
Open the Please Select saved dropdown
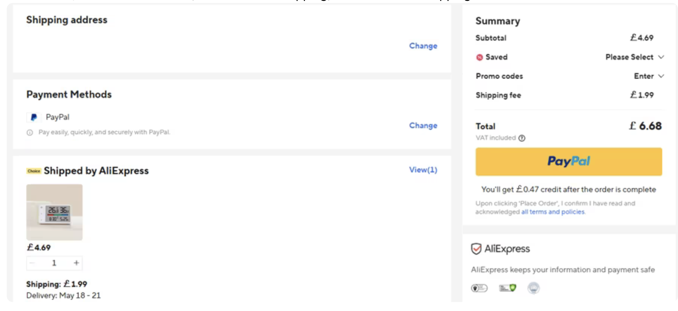[634, 57]
